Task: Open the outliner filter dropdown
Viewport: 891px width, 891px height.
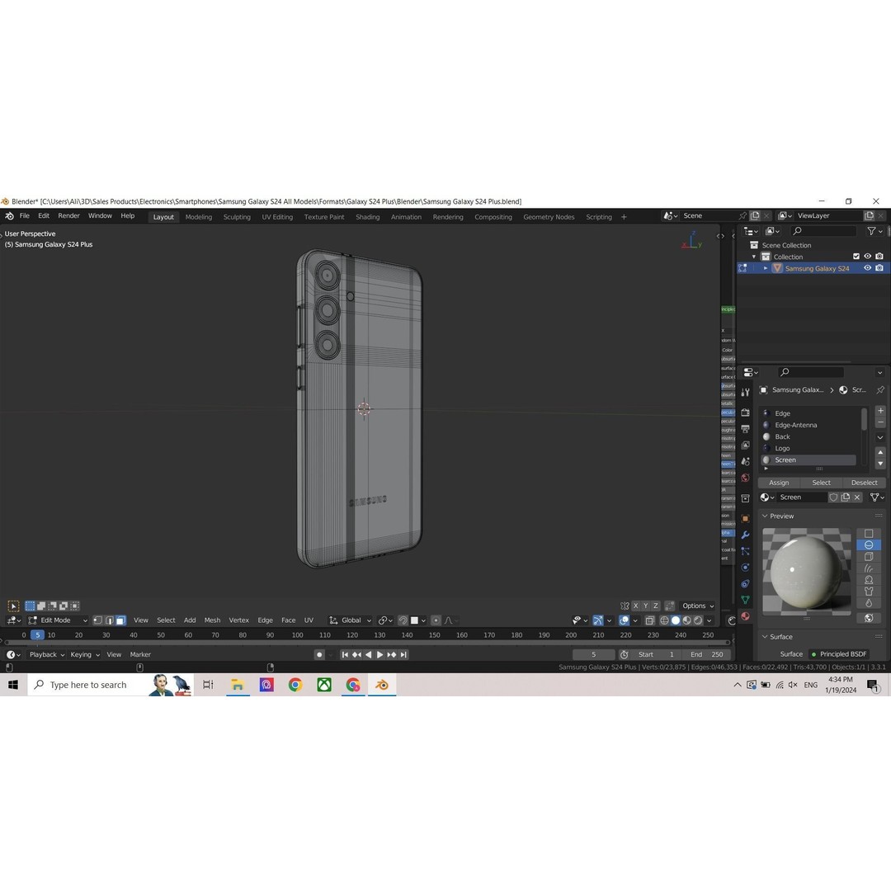Action: coord(874,231)
